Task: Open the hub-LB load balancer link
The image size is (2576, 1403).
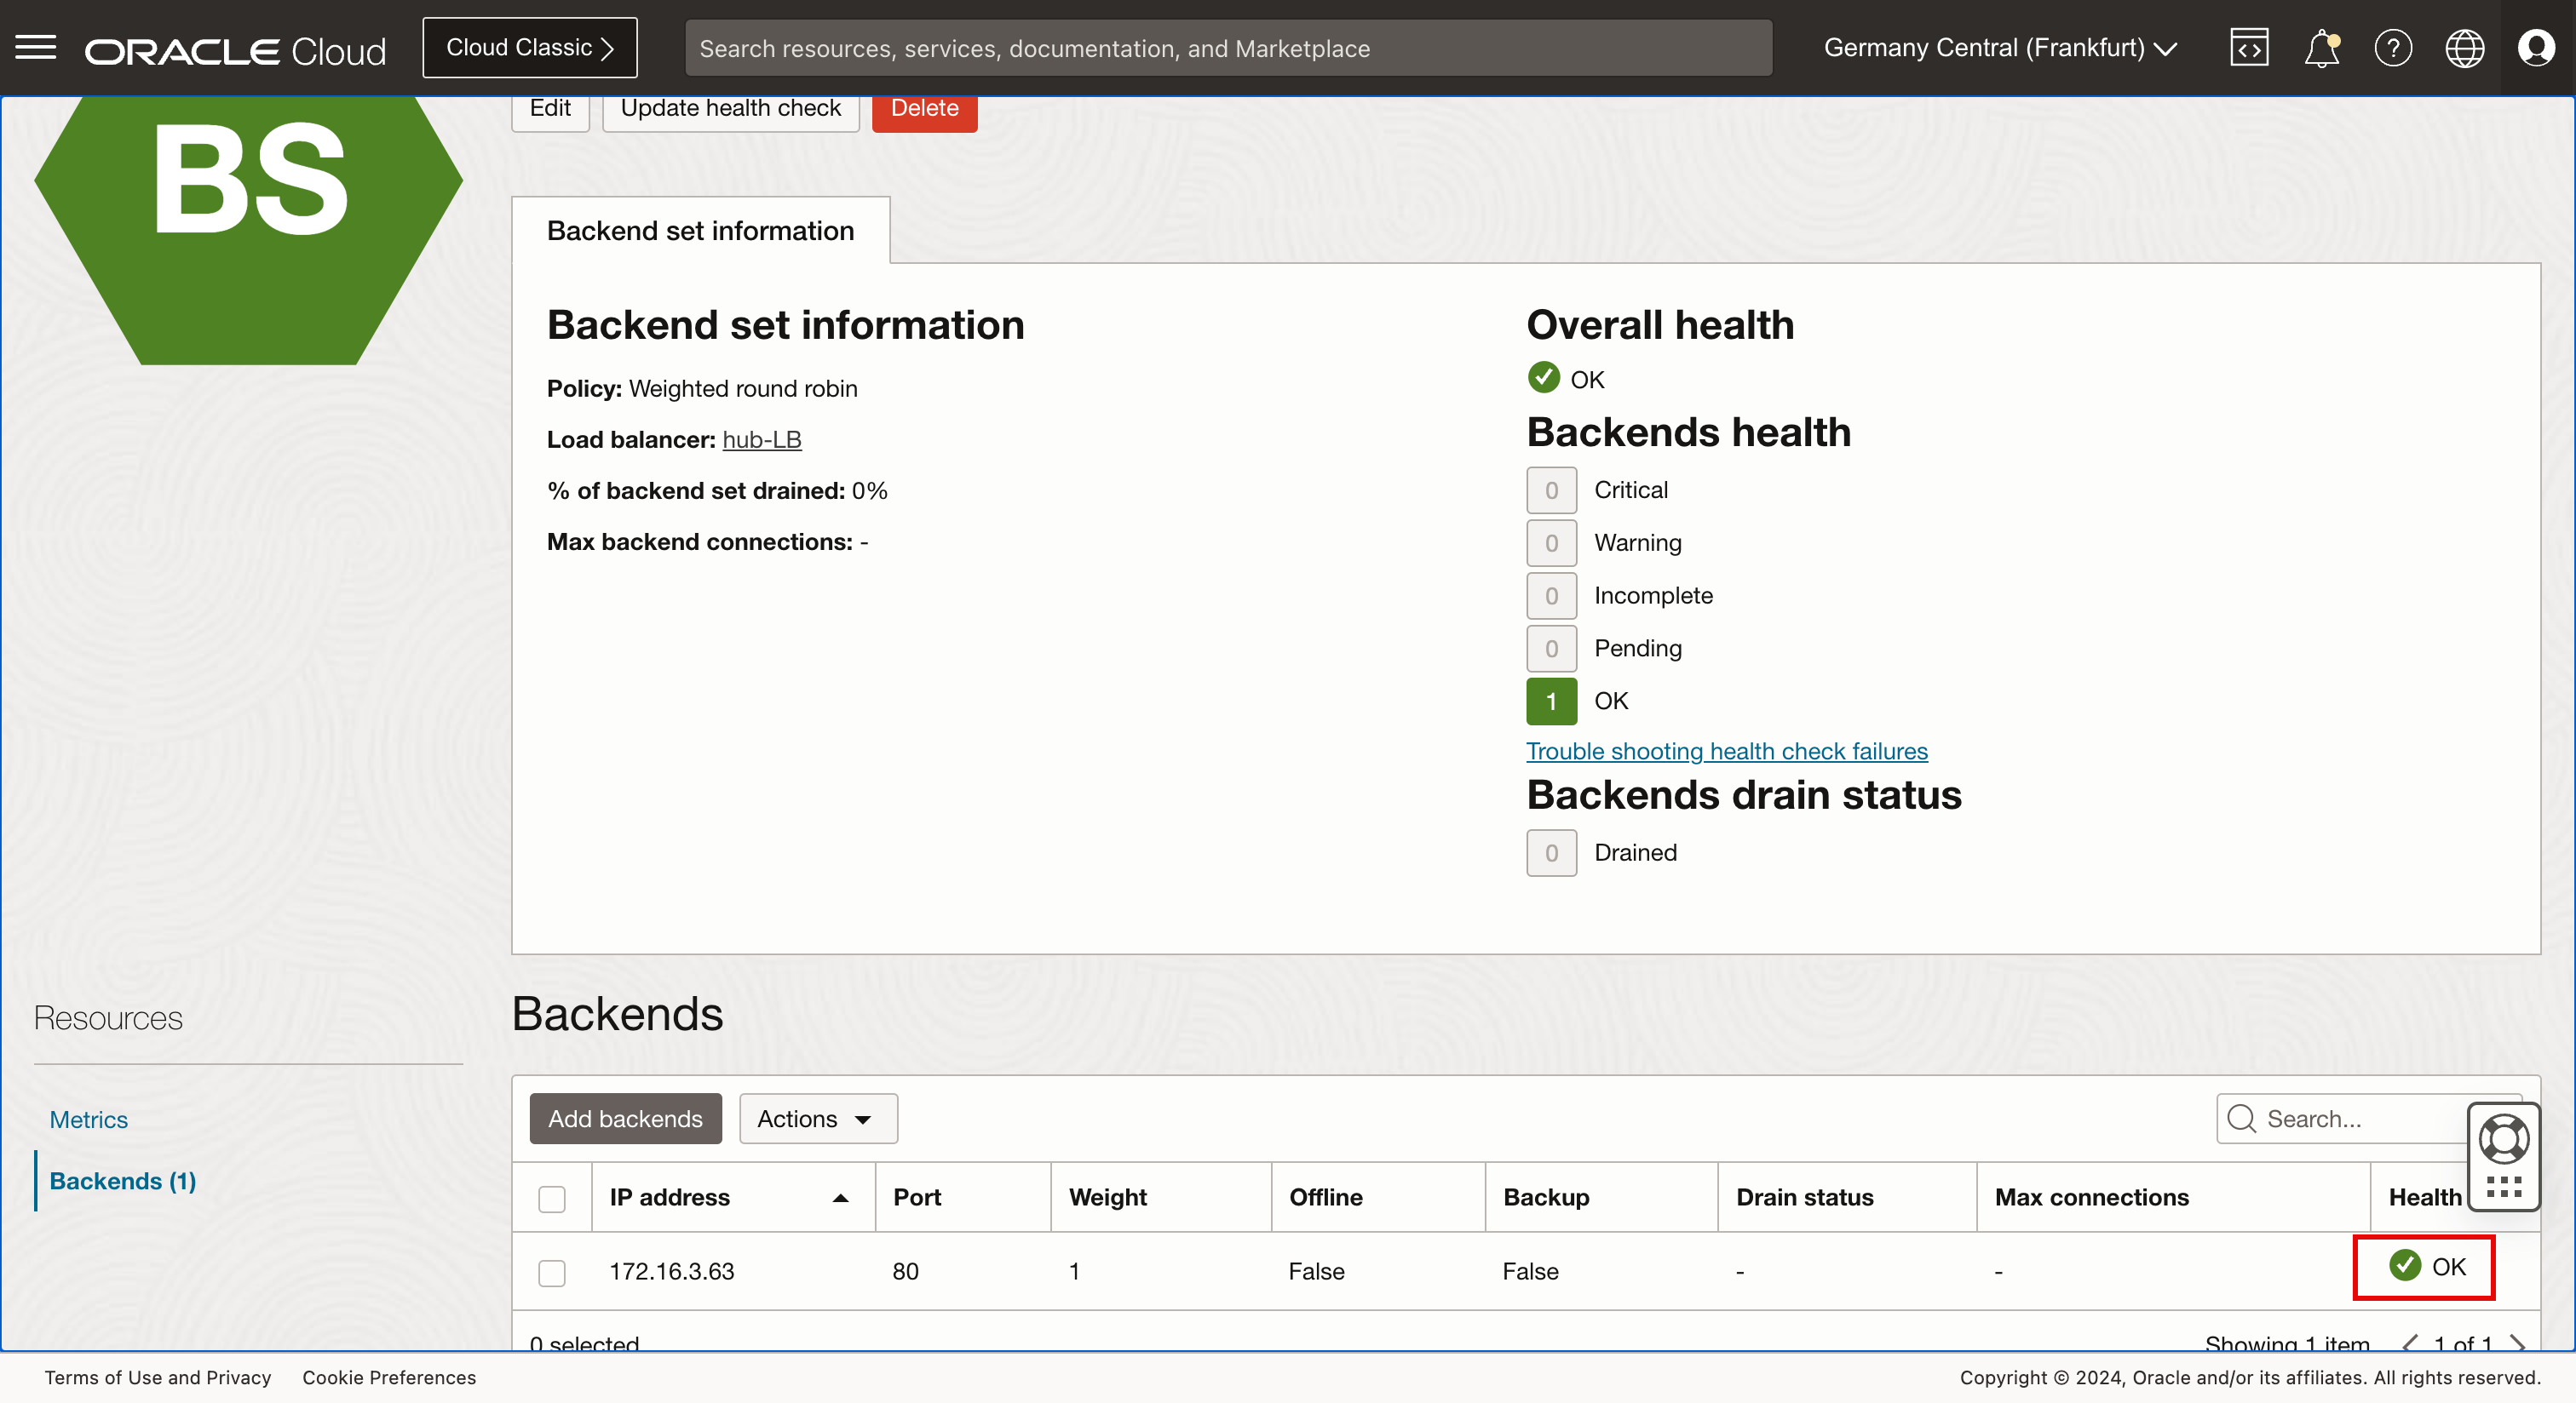Action: tap(761, 439)
